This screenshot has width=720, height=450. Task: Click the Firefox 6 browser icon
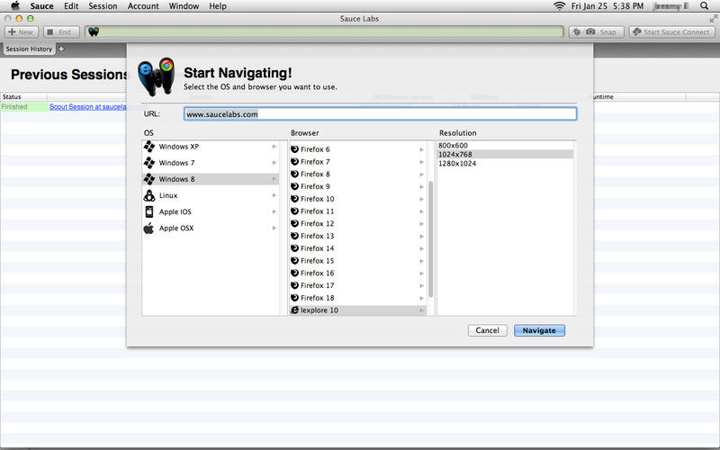[295, 149]
